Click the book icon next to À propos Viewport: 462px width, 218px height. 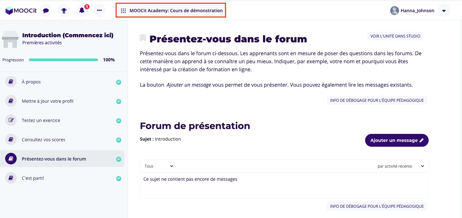pos(11,82)
